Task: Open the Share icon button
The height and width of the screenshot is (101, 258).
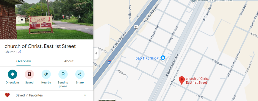Action: pyautogui.click(x=80, y=74)
